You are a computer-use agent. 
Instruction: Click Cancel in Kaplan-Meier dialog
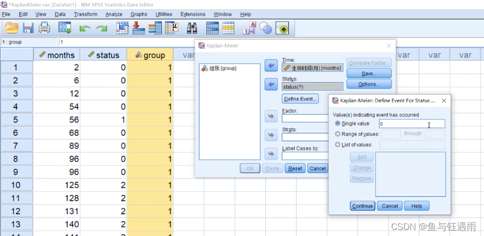[318, 168]
